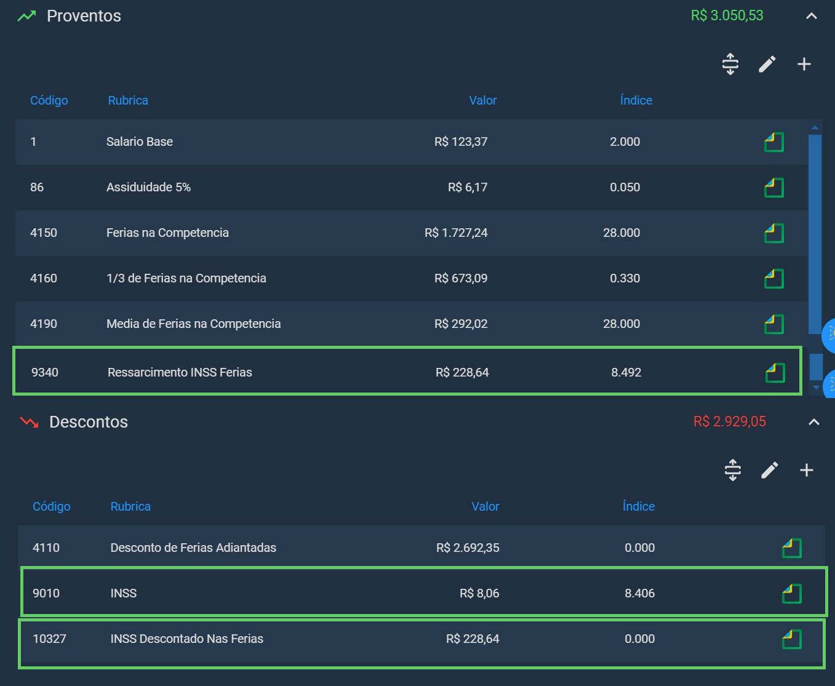Open the note icon for Assiduidade 5%
Screen dimensions: 835x686
(x=774, y=188)
